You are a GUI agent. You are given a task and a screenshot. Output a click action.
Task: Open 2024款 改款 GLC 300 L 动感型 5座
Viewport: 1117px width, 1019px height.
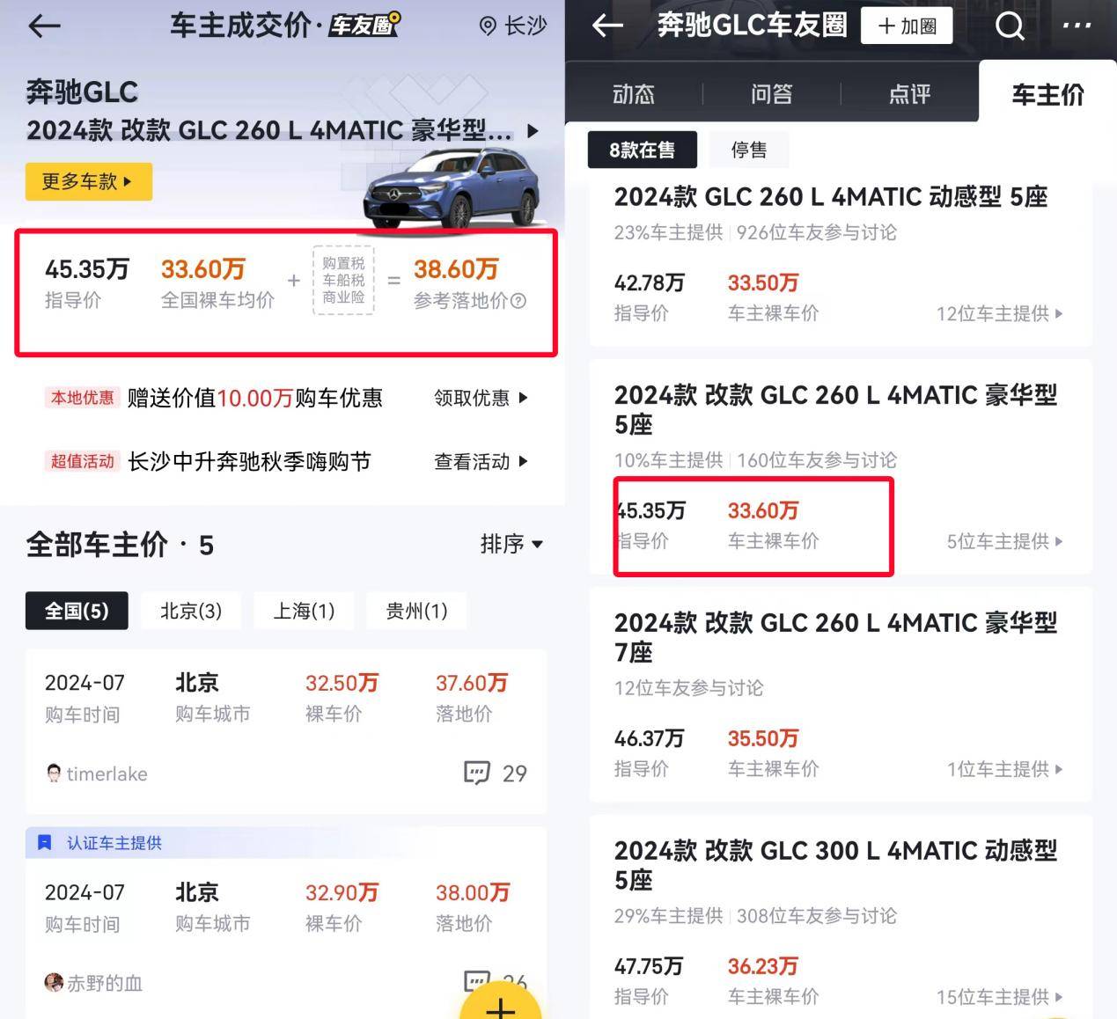pyautogui.click(x=836, y=865)
